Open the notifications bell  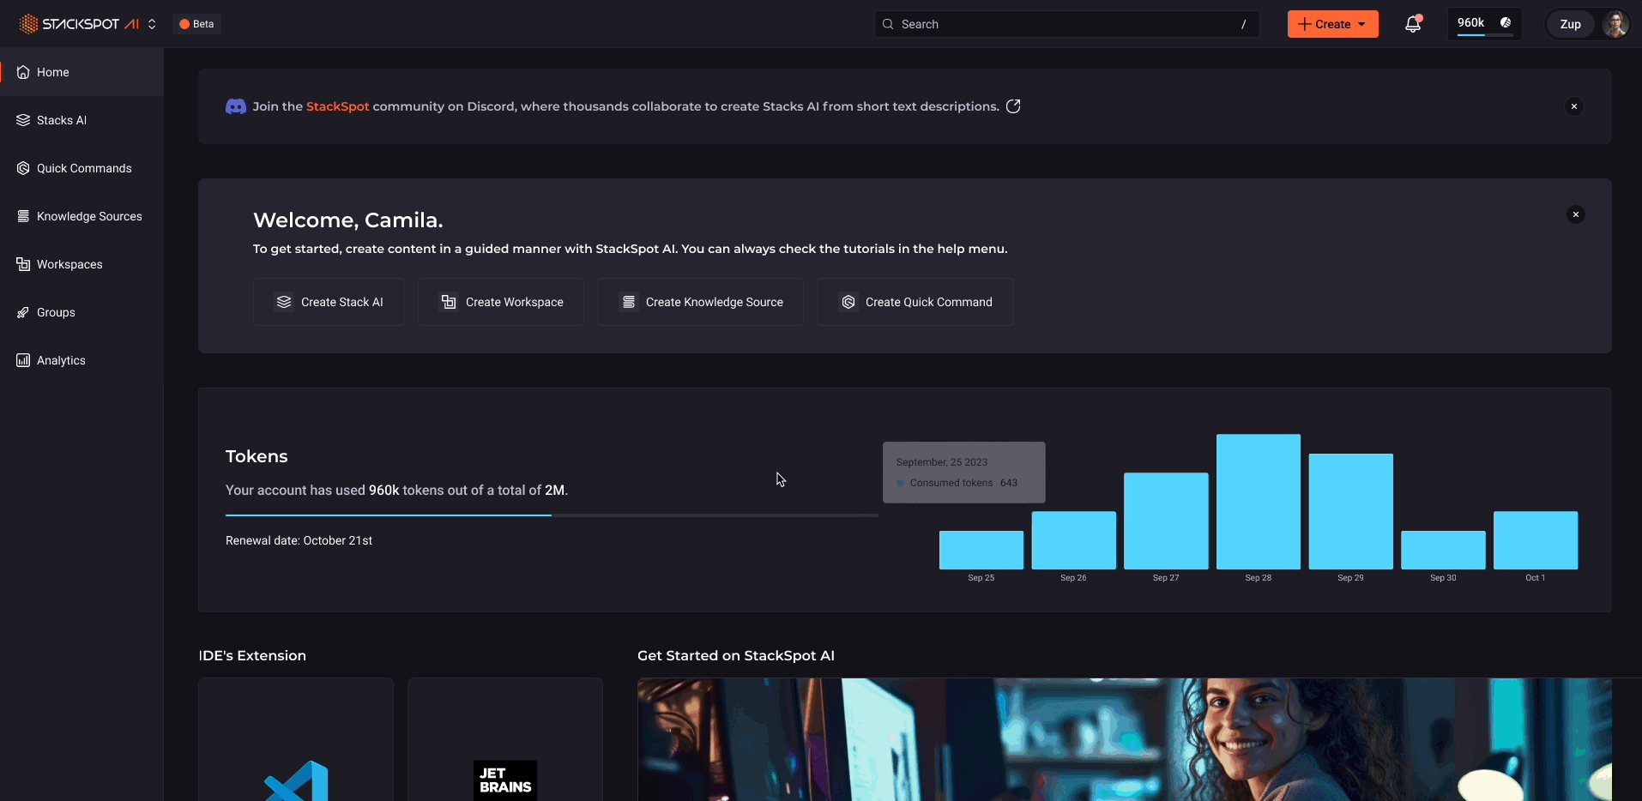[1412, 24]
